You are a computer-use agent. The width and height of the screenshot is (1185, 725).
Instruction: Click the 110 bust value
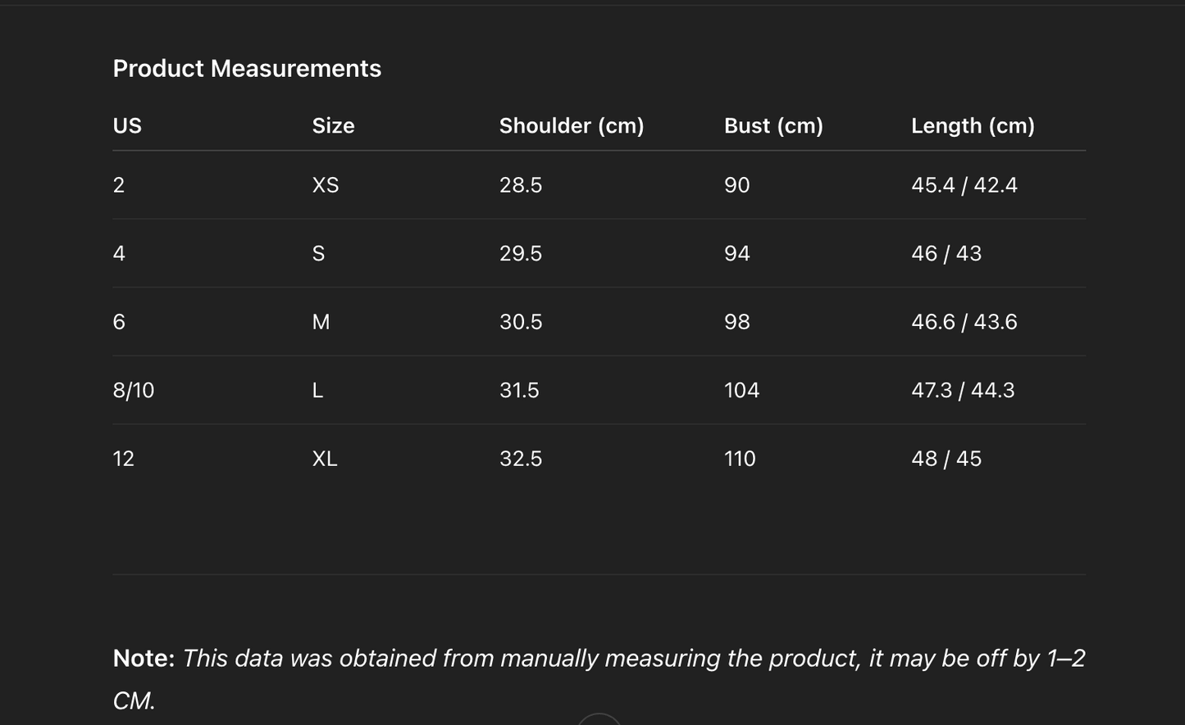740,459
